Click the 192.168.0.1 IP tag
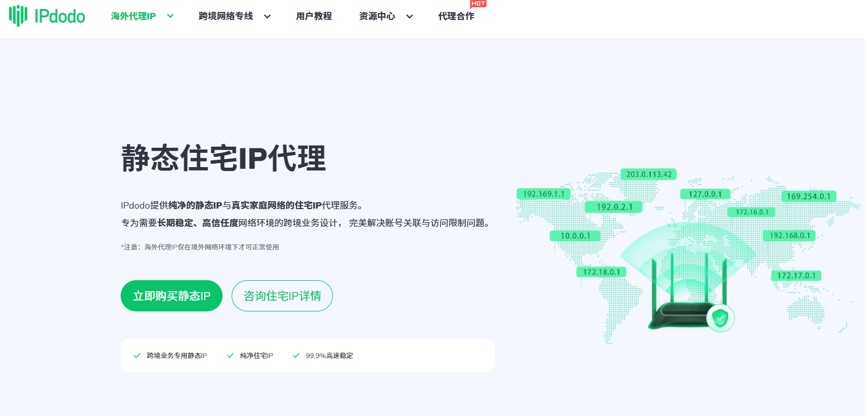865x416 pixels. pos(789,235)
